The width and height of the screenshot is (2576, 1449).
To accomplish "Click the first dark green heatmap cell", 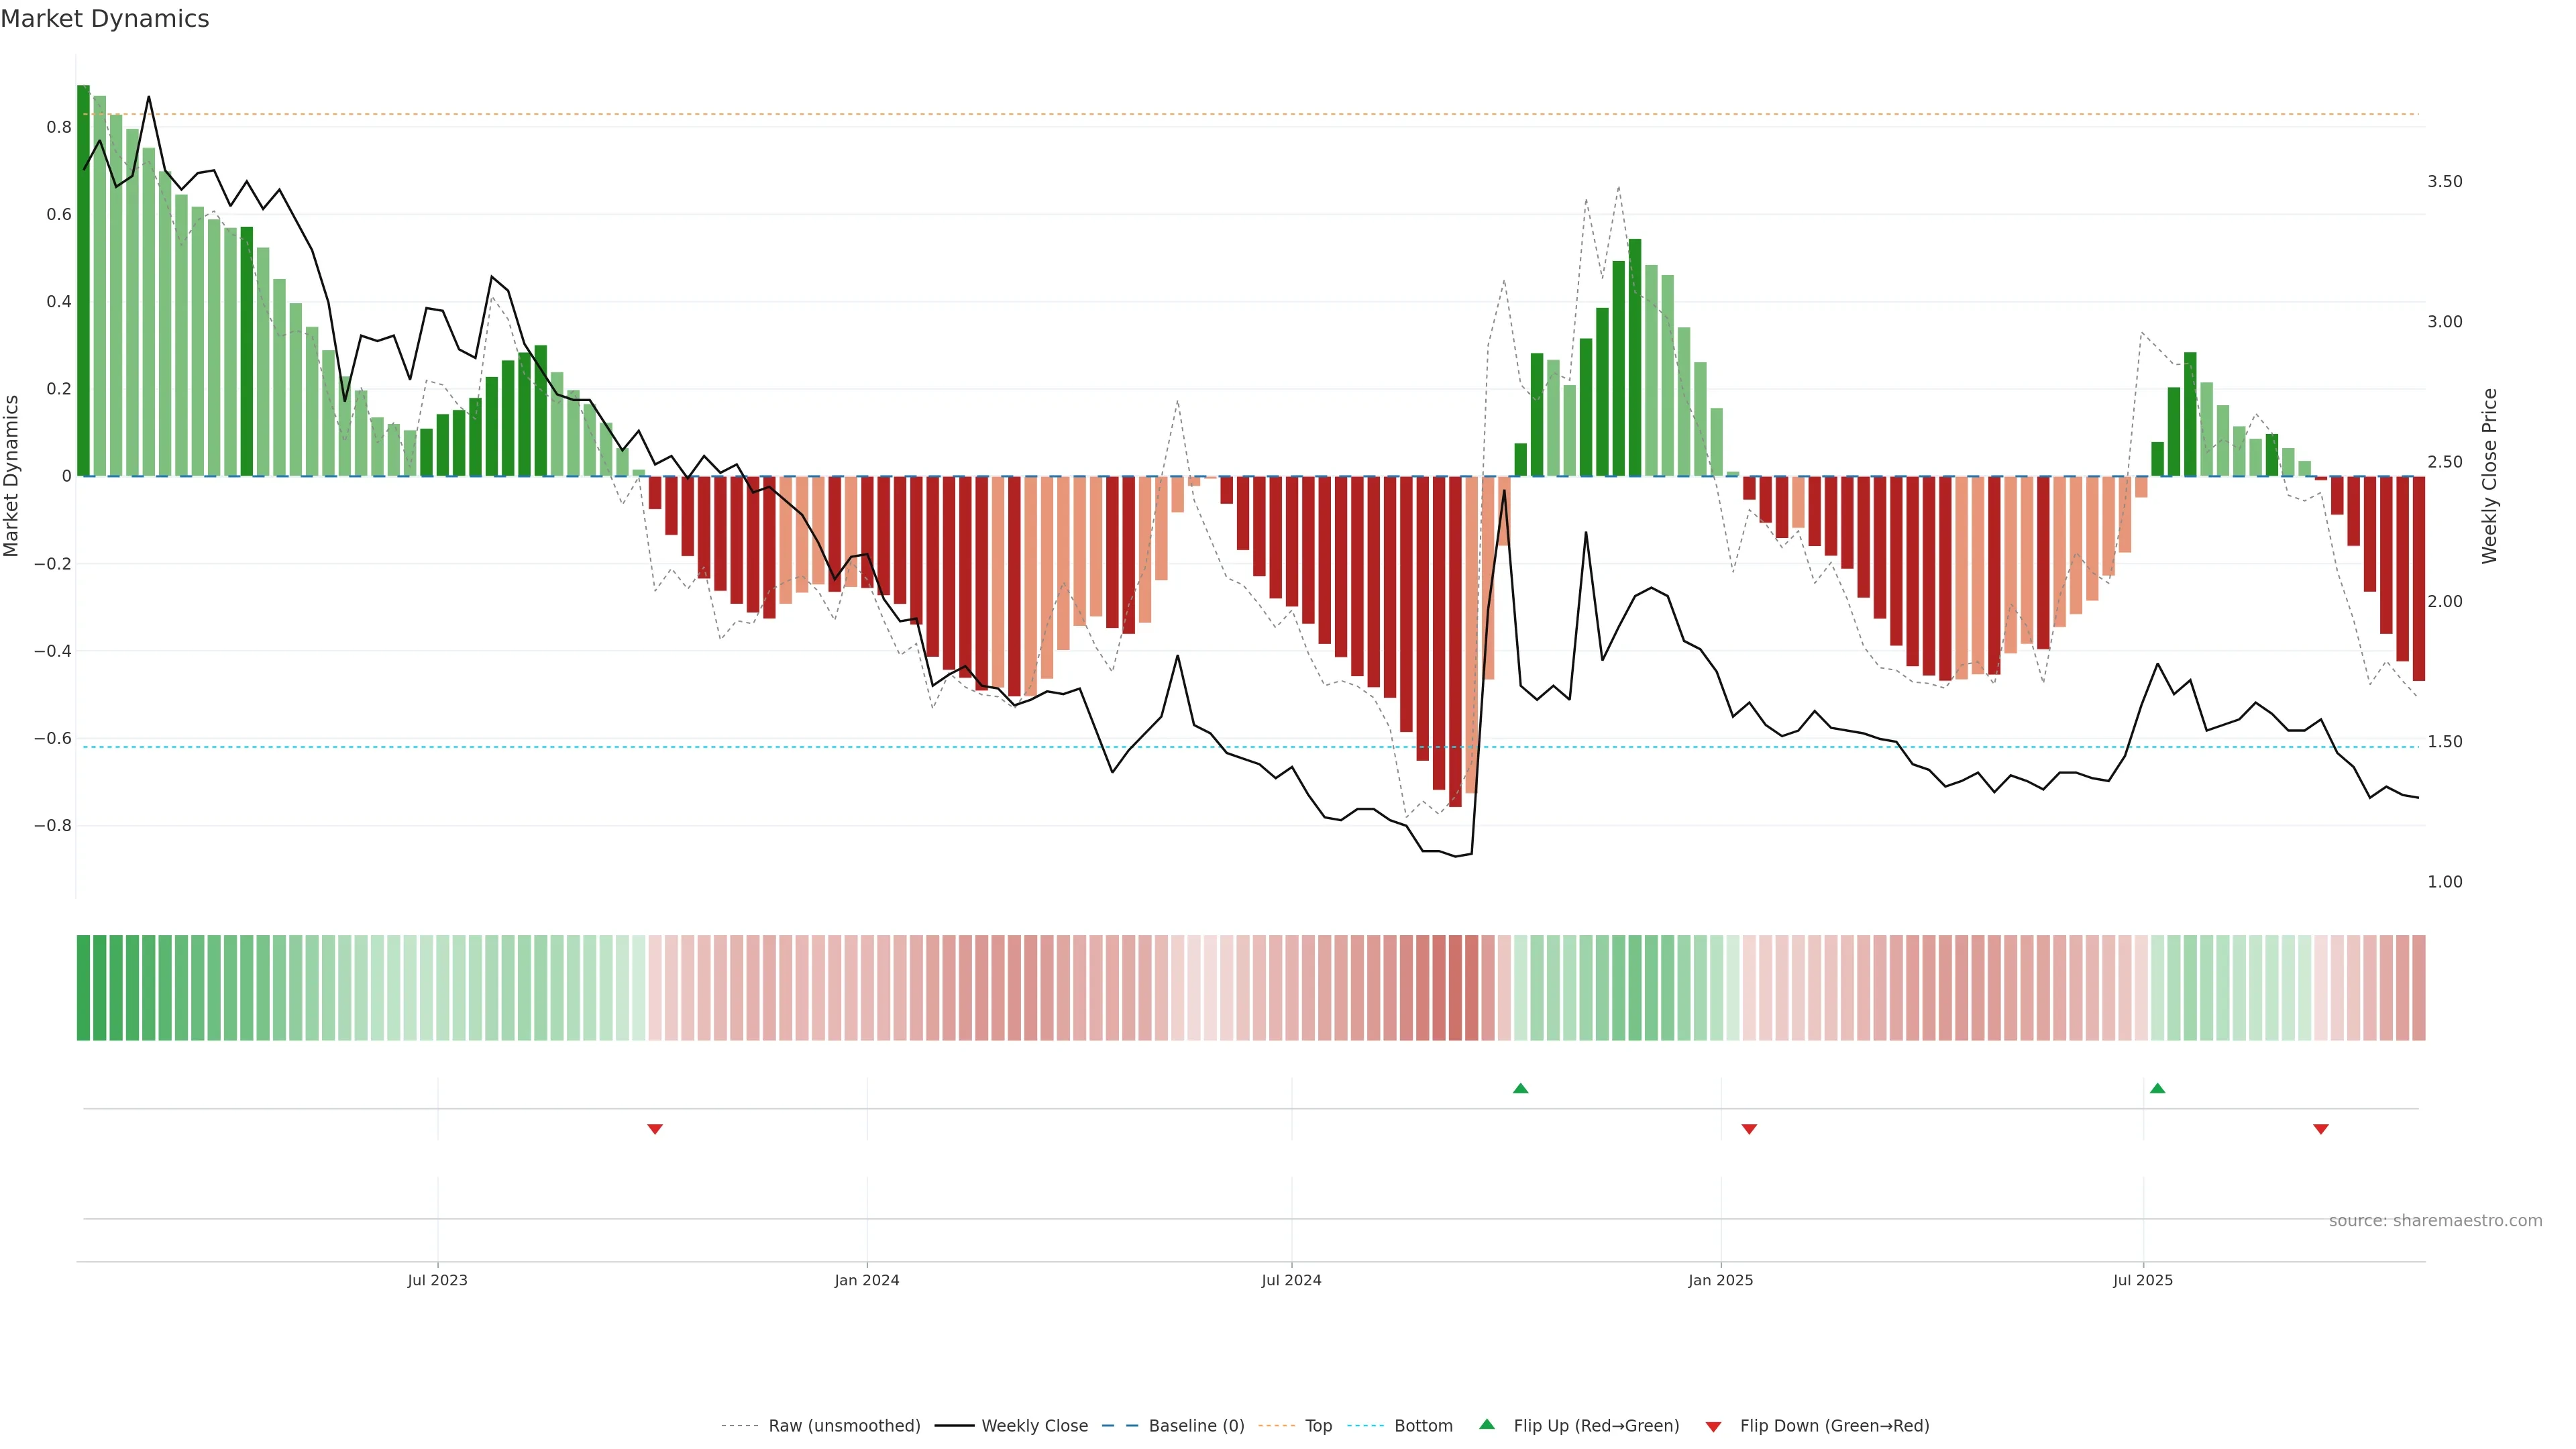I will [x=83, y=988].
